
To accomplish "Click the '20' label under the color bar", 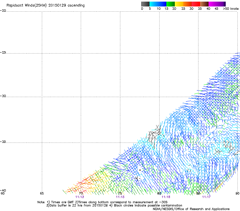I will click(x=174, y=9).
